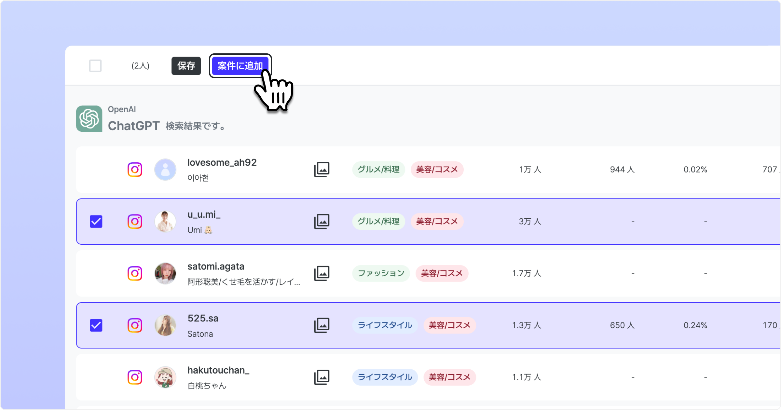Open image gallery icon for satomi.agata

(x=322, y=273)
